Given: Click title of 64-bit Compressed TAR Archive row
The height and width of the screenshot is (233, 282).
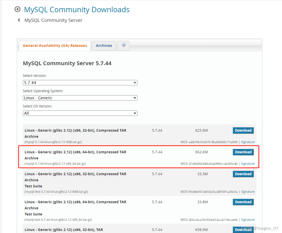Looking at the screenshot, I should click(x=76, y=155).
